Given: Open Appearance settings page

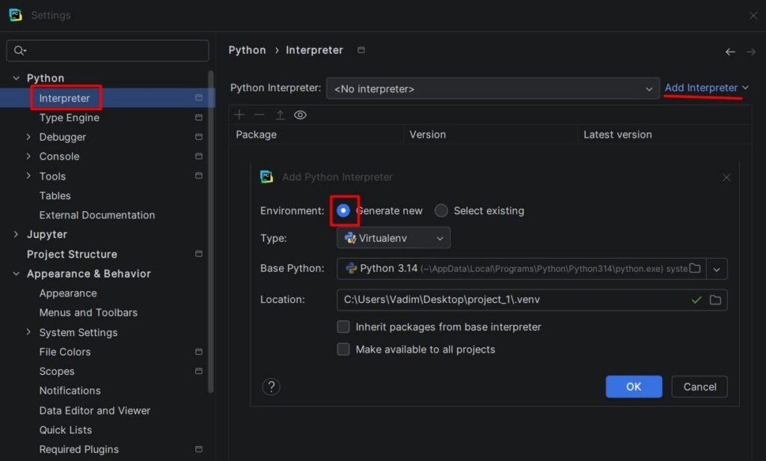Looking at the screenshot, I should tap(68, 293).
